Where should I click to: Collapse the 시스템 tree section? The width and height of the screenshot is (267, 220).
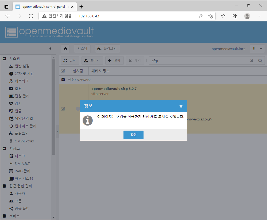tap(5, 59)
